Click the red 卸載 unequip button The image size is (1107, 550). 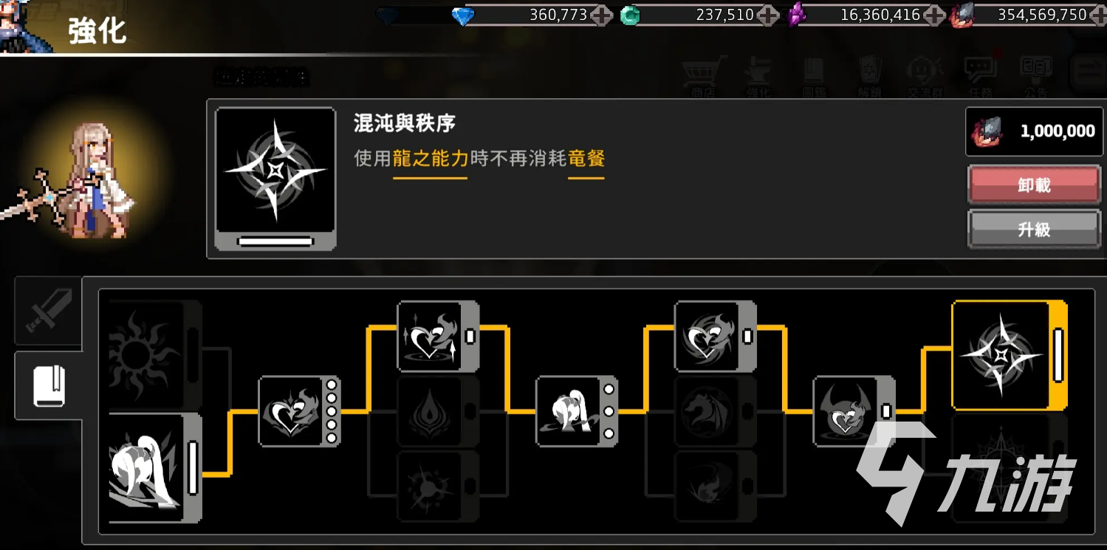coord(1034,185)
